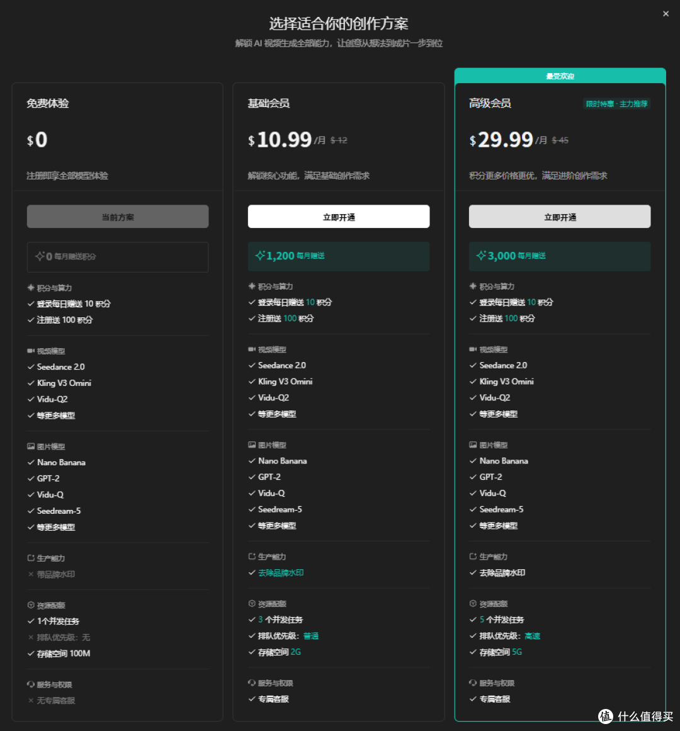This screenshot has width=680, height=731.
Task: Click sparkle icon beside 3,000 credits
Action: 481,255
